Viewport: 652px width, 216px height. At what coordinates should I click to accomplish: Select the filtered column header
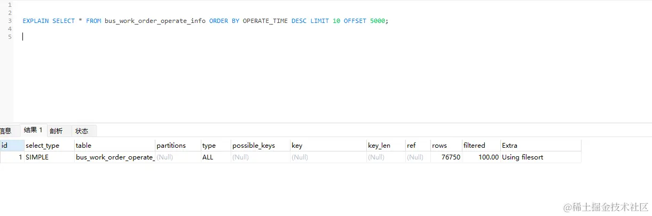(481, 145)
